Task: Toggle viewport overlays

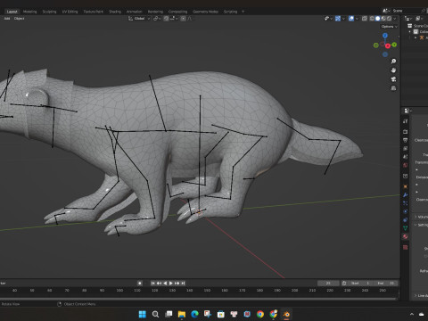Action: click(x=351, y=19)
